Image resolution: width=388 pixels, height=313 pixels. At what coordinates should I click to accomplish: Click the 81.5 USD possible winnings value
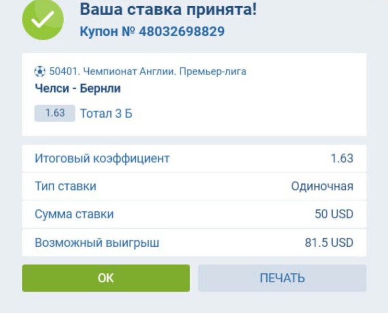(329, 243)
